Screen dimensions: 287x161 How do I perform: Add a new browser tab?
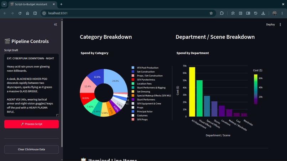[x=61, y=4]
